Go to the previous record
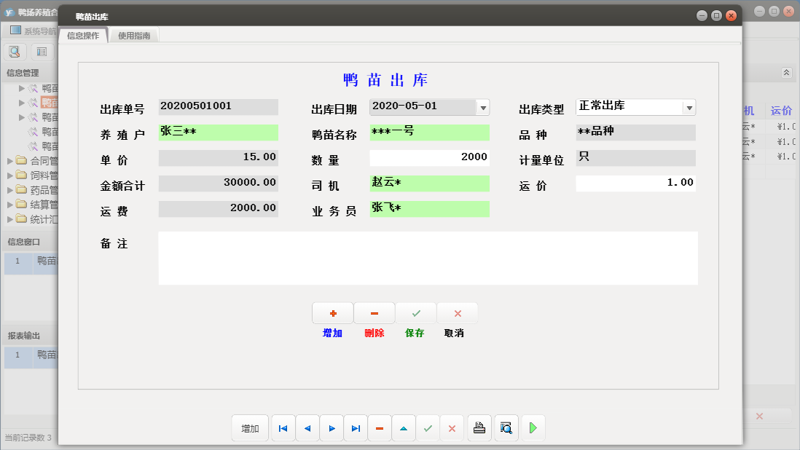Screen dimensions: 800x450 [x=307, y=428]
